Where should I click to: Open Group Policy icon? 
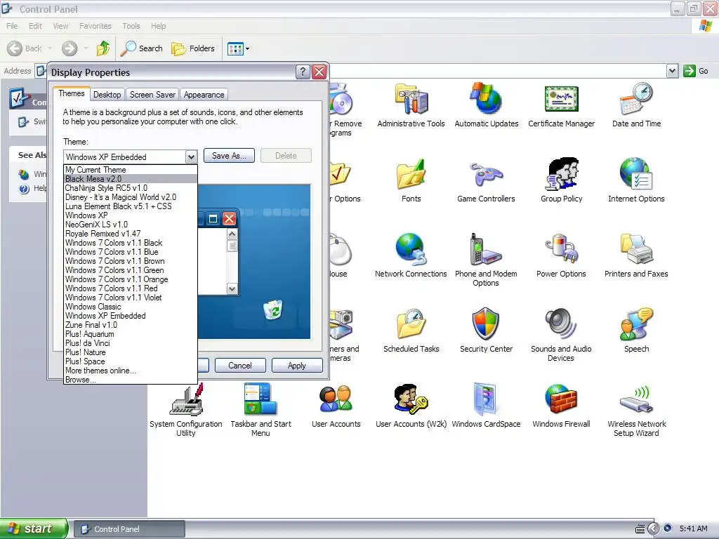click(561, 174)
